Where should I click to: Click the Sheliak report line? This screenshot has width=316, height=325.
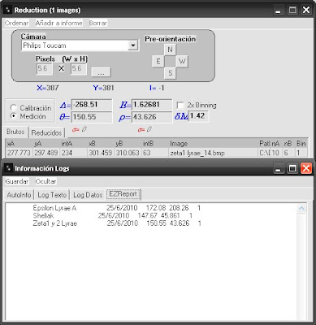[112, 215]
